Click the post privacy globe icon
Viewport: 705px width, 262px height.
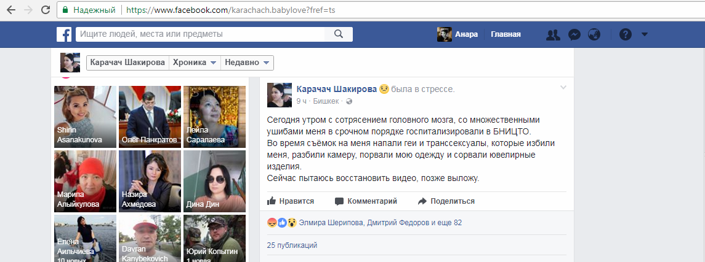pos(349,101)
